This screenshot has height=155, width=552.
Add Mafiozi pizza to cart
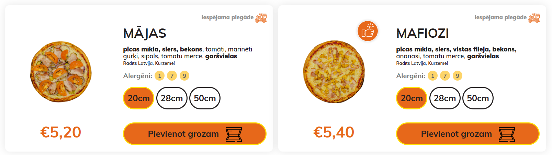(x=457, y=134)
